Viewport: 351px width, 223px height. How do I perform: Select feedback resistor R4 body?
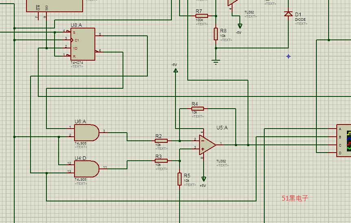[x=197, y=109]
